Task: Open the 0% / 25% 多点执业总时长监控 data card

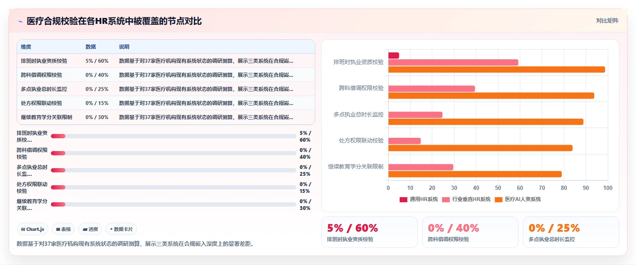Action: 571,232
